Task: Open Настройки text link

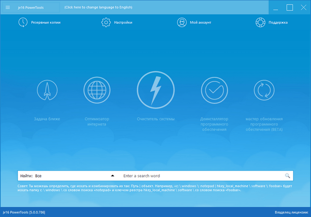Action: (123, 23)
